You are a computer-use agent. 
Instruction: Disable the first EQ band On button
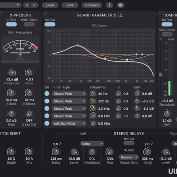(x=47, y=94)
